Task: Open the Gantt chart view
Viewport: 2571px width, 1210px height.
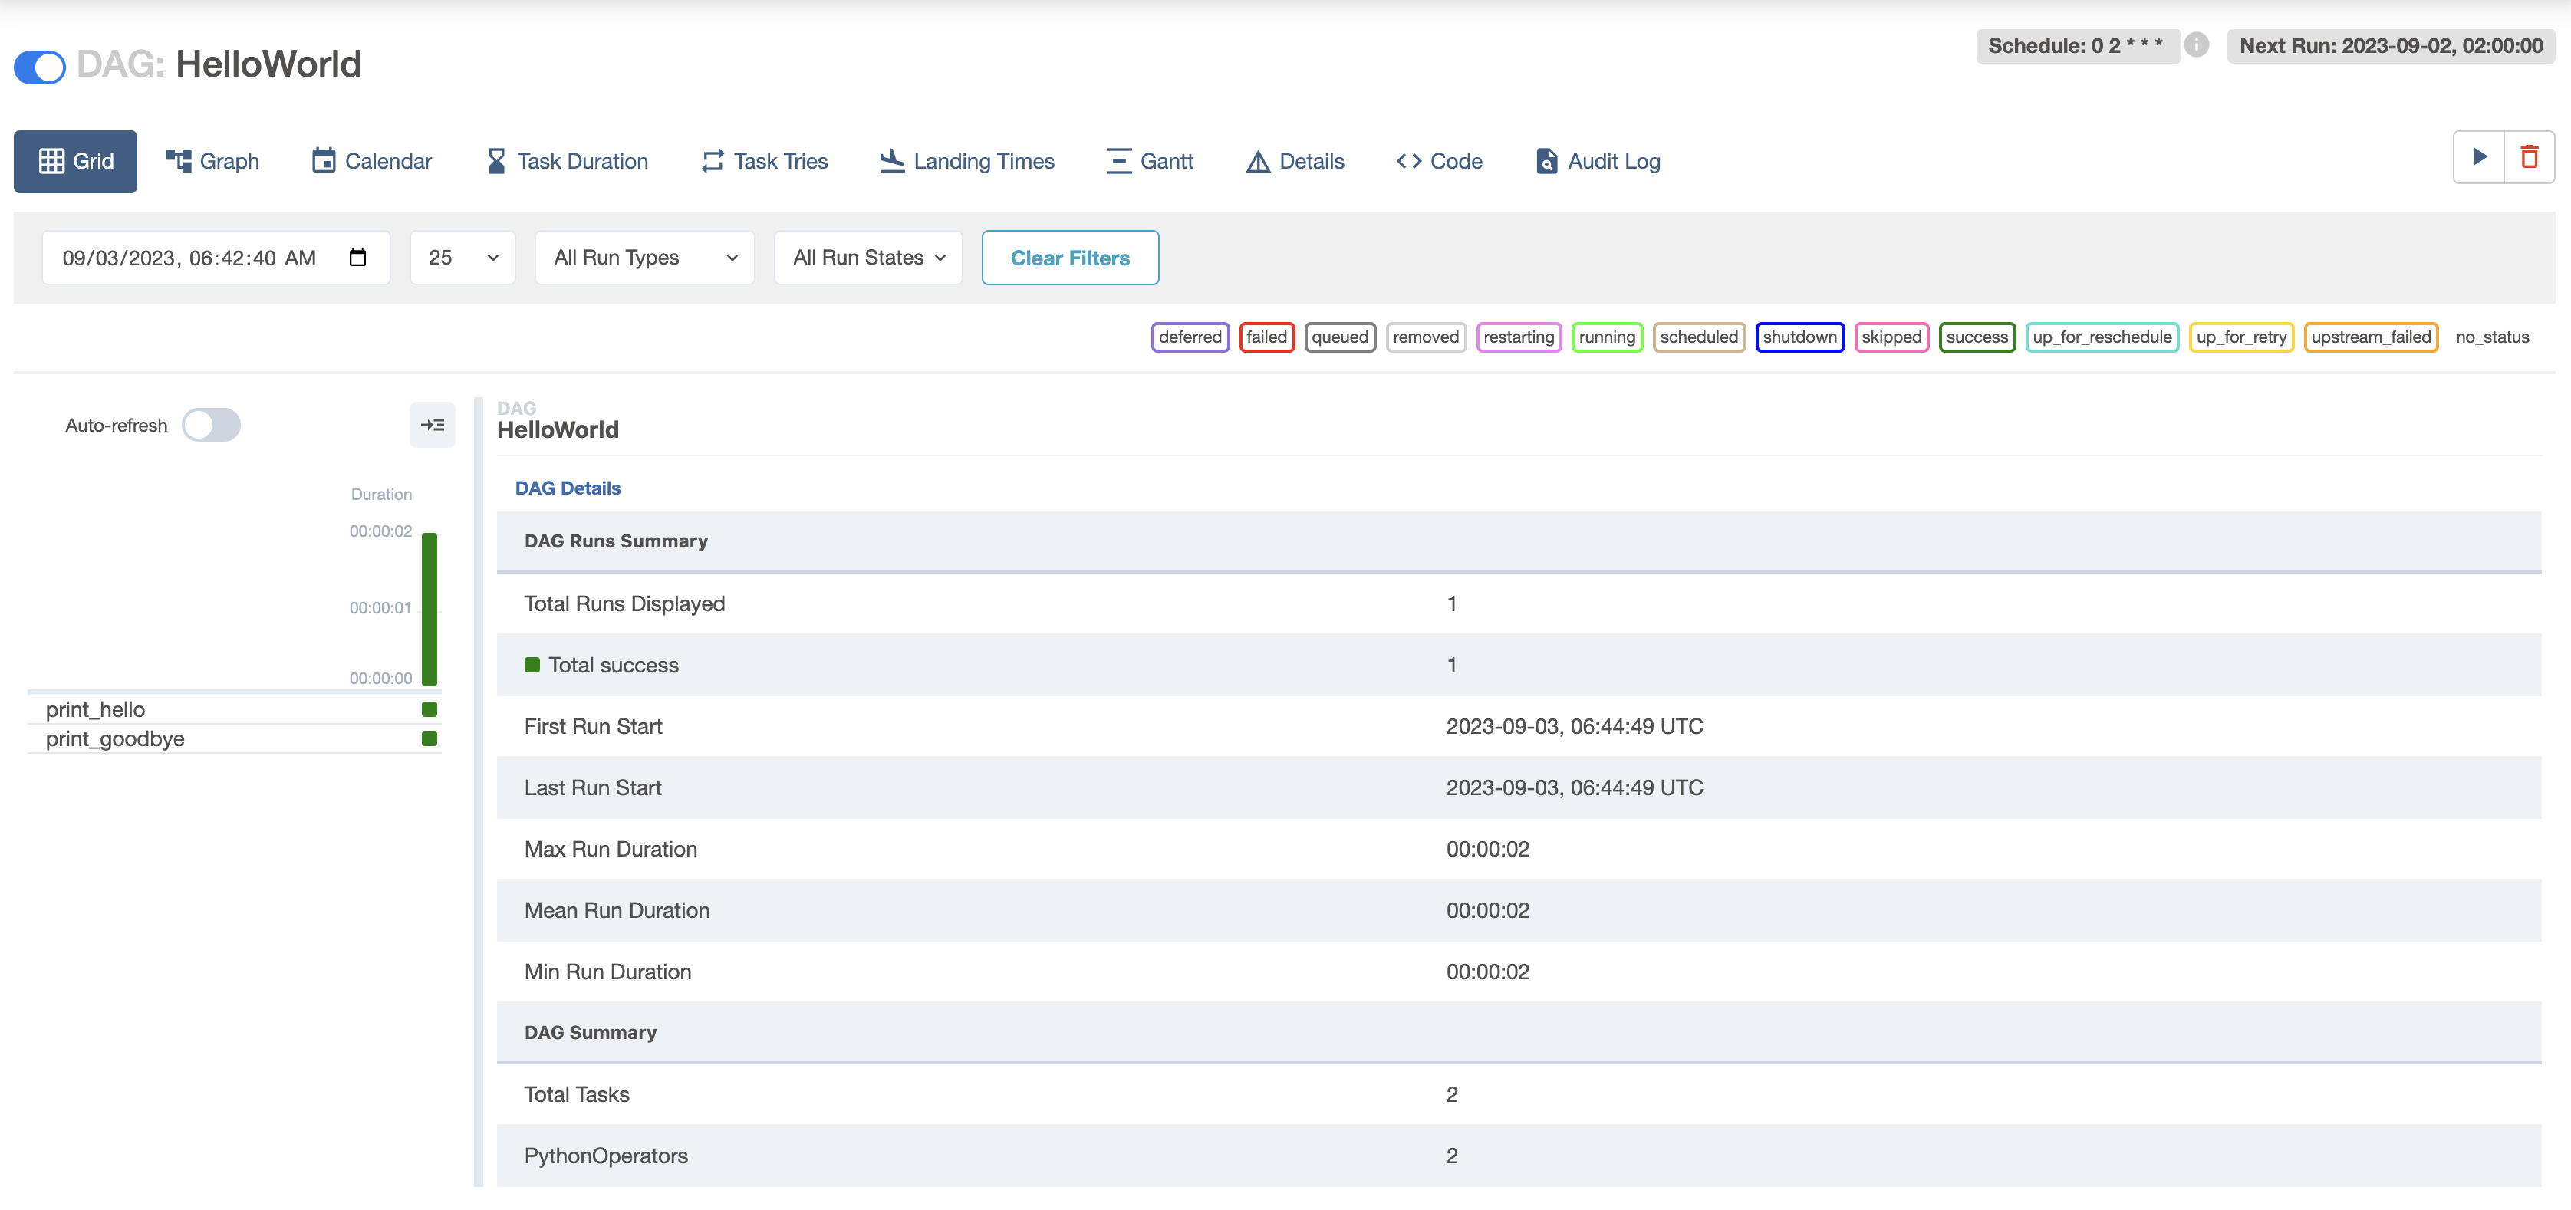Action: 1150,162
